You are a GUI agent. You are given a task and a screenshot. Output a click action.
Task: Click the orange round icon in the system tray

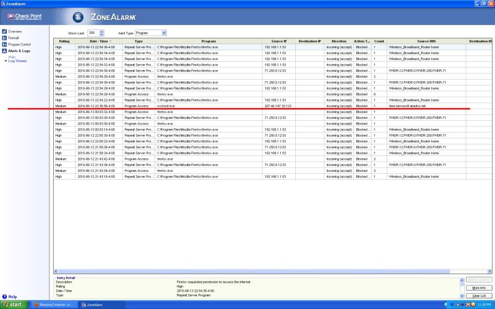click(473, 305)
